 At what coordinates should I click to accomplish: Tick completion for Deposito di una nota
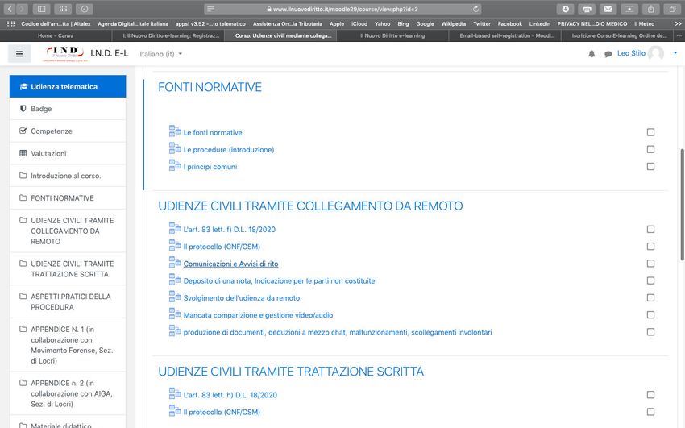(650, 280)
